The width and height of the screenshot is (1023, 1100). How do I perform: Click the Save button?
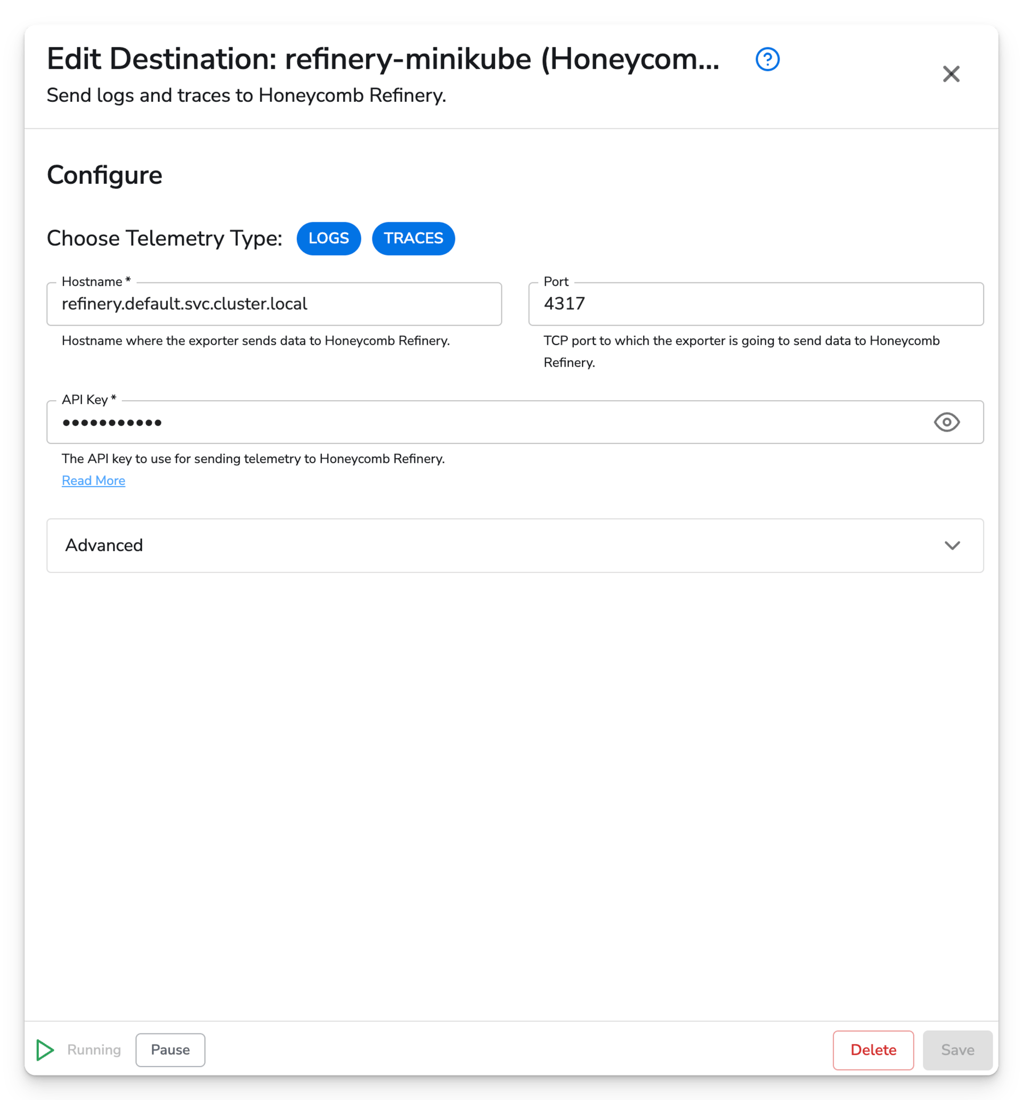[x=957, y=1050]
